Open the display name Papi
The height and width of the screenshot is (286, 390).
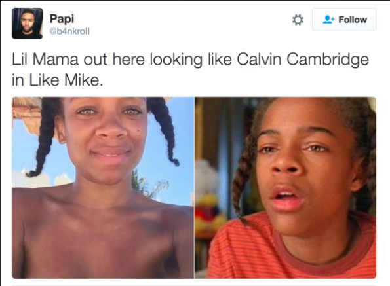pos(62,18)
